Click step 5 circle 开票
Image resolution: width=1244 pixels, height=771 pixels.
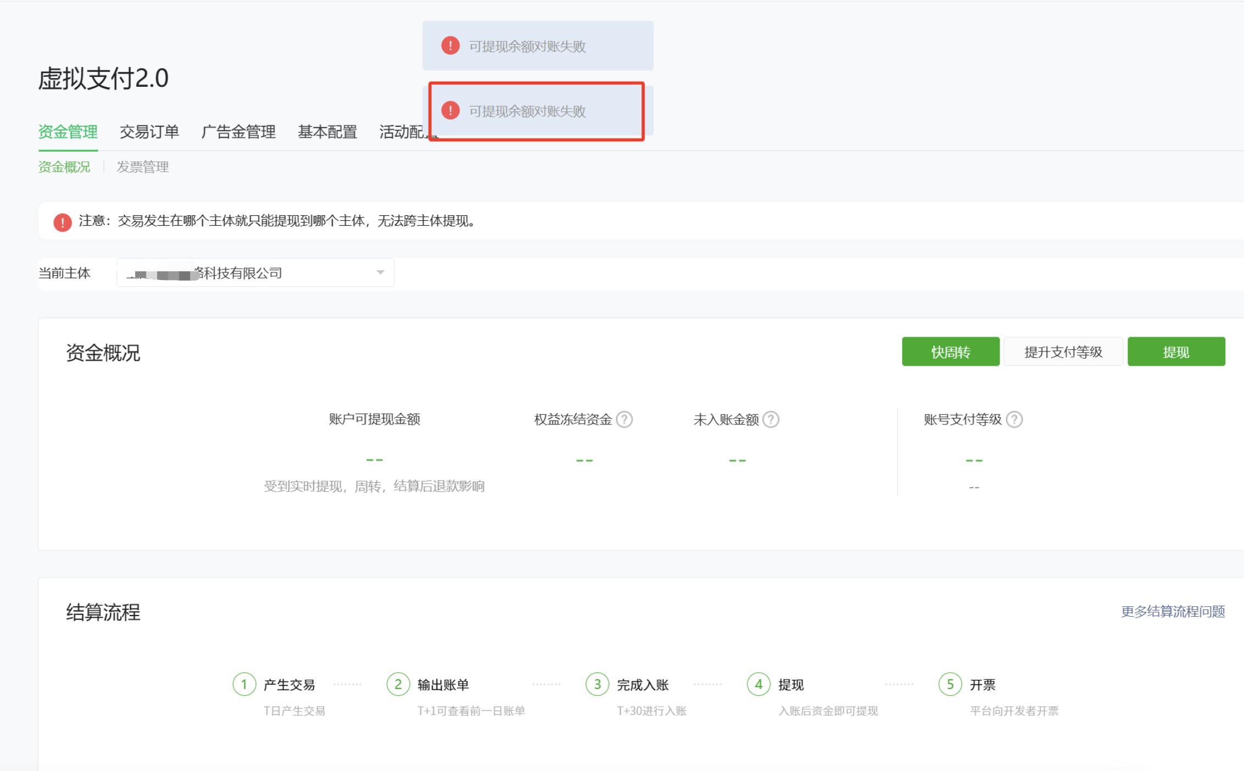coord(950,684)
